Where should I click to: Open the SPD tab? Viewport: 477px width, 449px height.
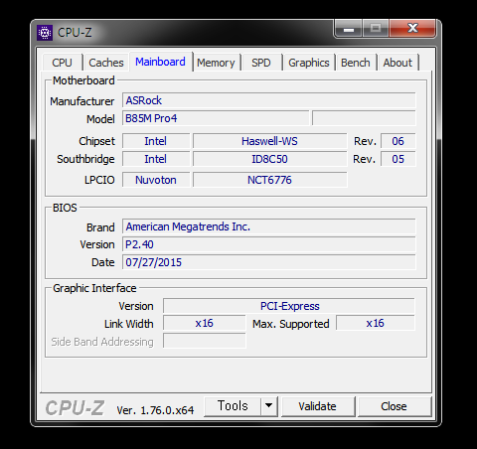[x=261, y=63]
